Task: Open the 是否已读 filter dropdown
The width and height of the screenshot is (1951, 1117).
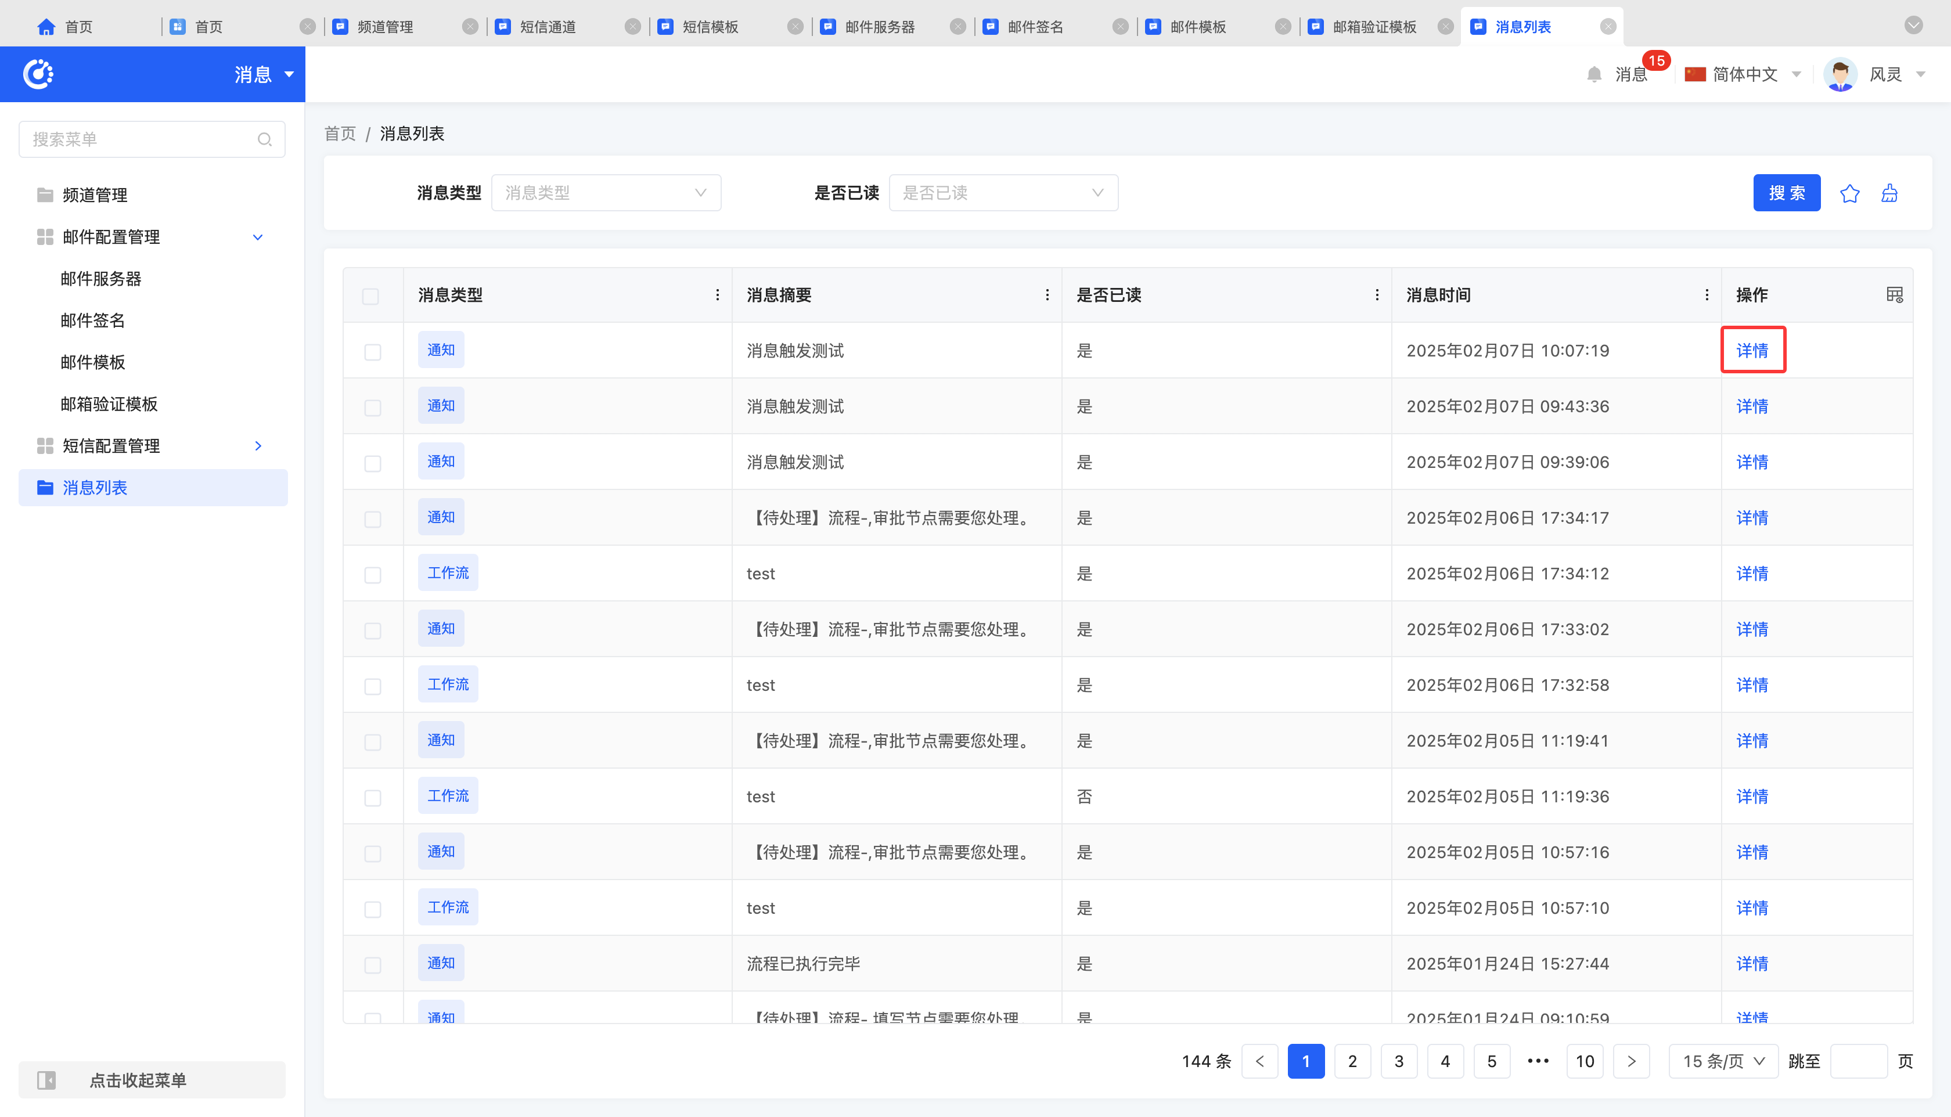Action: tap(1003, 193)
